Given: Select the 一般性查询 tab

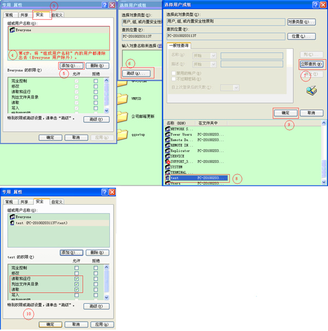Looking at the screenshot, I should tap(179, 45).
